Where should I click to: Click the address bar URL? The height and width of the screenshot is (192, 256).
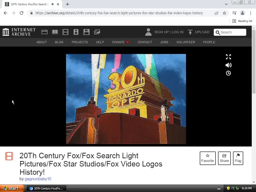tap(119, 13)
